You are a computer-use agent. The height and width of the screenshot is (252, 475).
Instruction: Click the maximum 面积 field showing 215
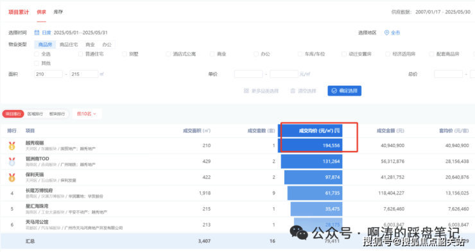pyautogui.click(x=84, y=74)
